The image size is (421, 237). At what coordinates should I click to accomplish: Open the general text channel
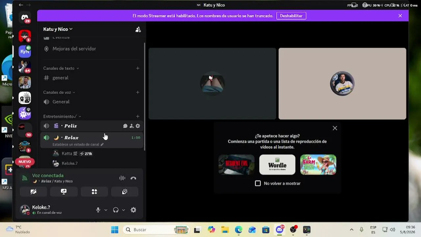[x=92, y=78]
